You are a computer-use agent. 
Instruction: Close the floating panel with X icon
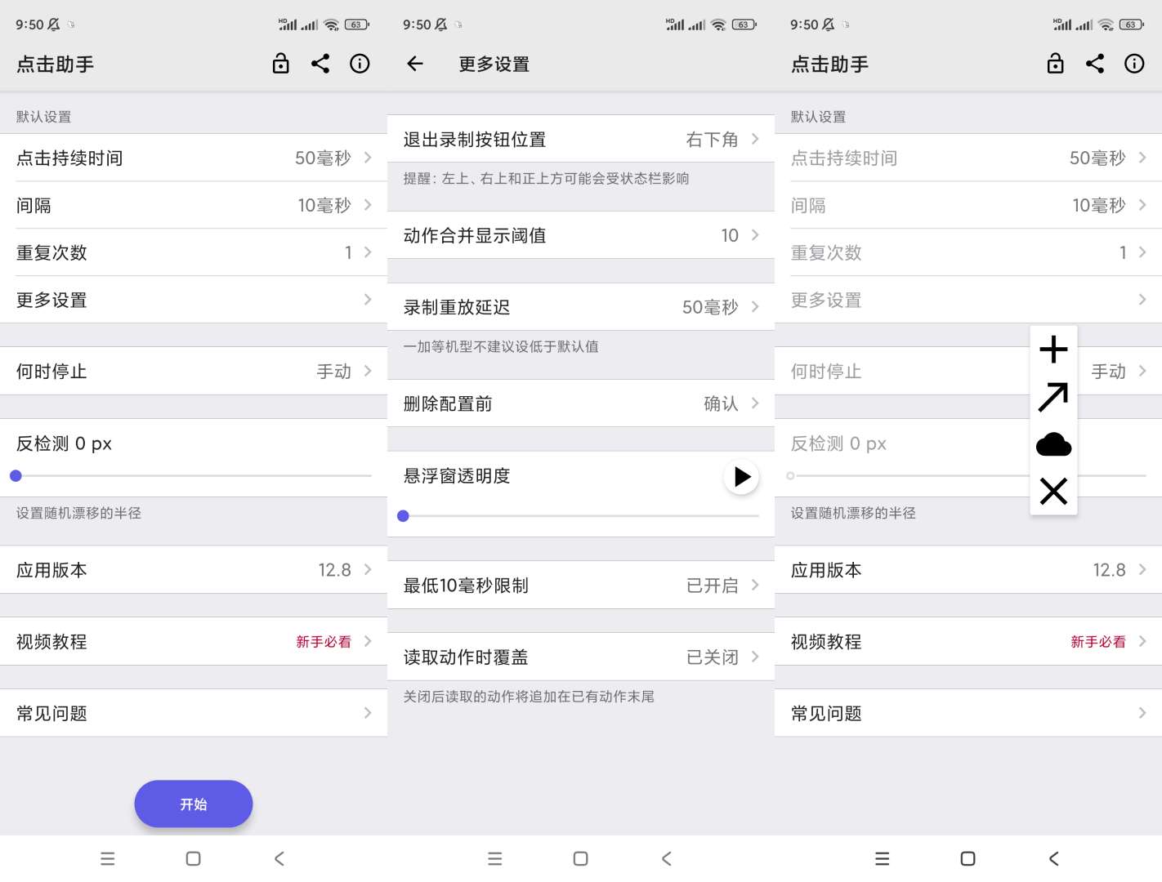point(1053,492)
